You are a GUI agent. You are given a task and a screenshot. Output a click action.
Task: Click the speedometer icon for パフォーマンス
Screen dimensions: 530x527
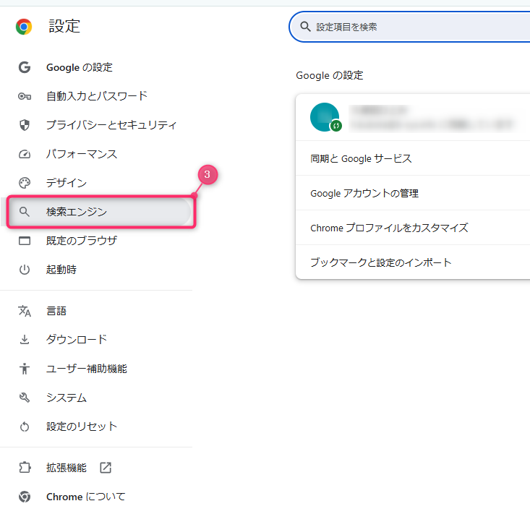click(25, 154)
